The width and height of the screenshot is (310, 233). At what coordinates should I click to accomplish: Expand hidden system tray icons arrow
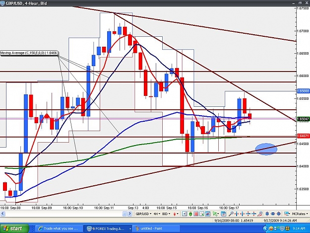tap(265, 229)
